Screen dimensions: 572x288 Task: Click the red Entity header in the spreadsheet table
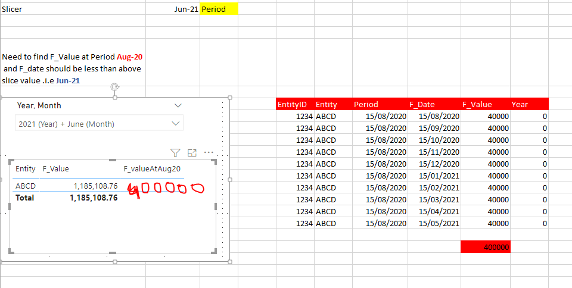coord(333,104)
